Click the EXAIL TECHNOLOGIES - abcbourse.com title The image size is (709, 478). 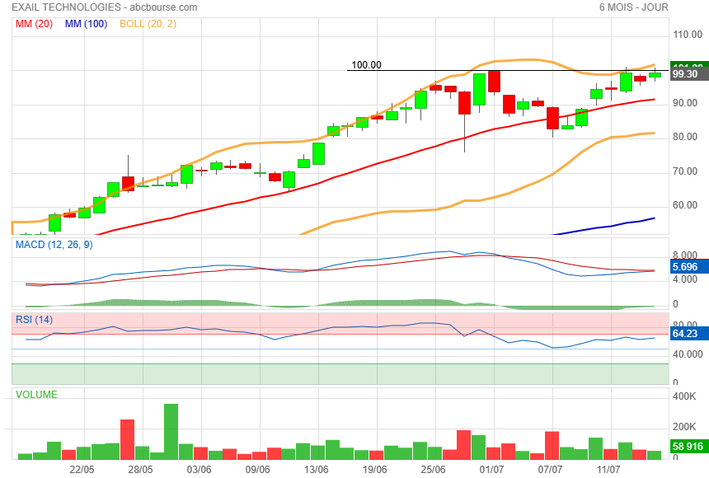[105, 7]
